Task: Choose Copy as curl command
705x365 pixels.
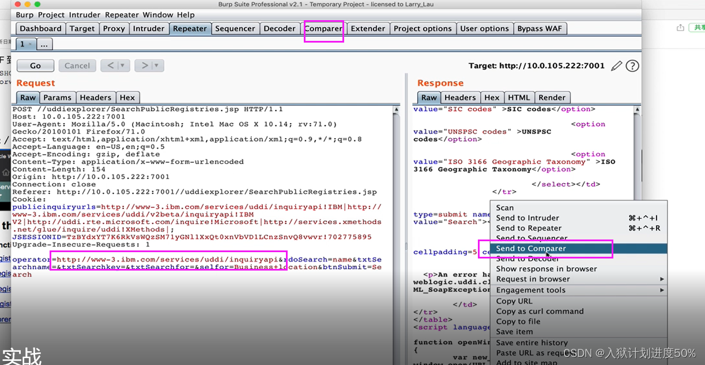Action: [x=578, y=311]
